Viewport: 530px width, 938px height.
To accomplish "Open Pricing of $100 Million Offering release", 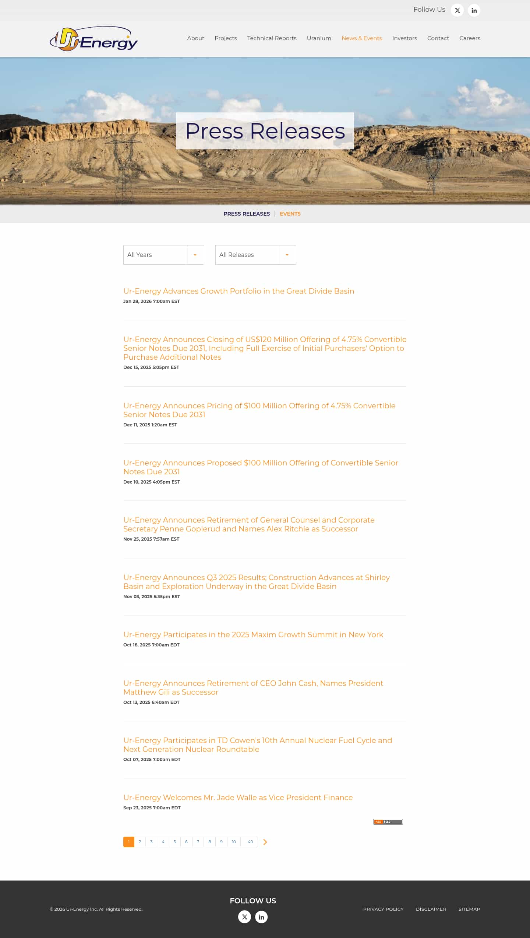I will coord(259,410).
